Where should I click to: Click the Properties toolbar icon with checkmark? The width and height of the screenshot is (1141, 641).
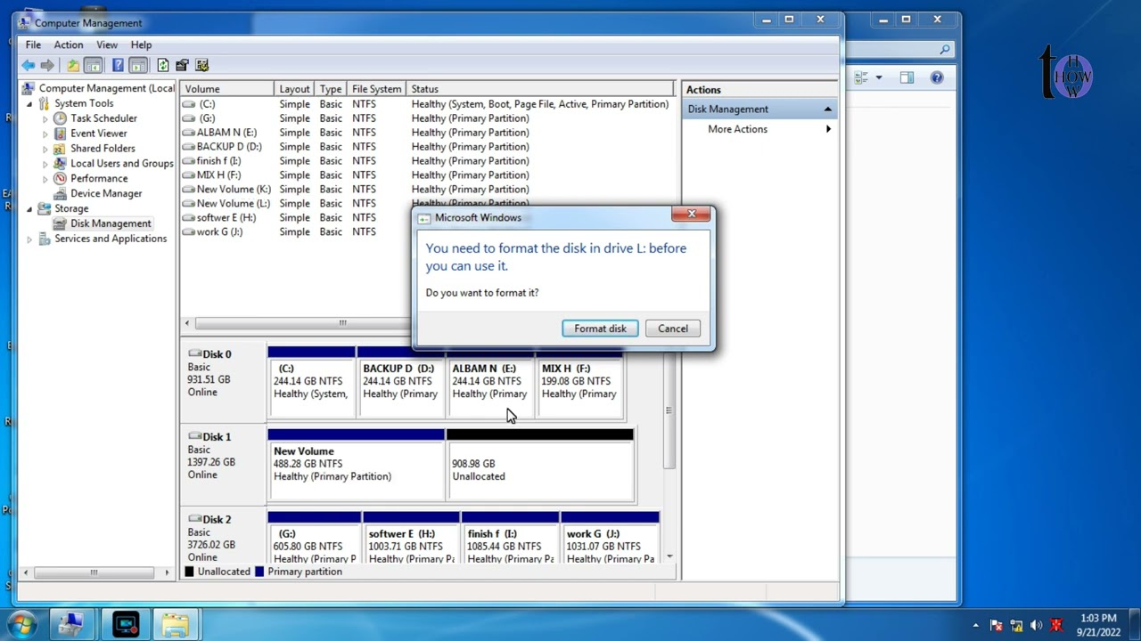(x=182, y=65)
